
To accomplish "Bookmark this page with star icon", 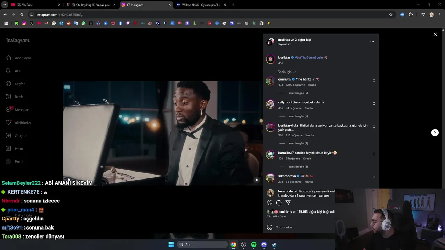I will click(391, 15).
